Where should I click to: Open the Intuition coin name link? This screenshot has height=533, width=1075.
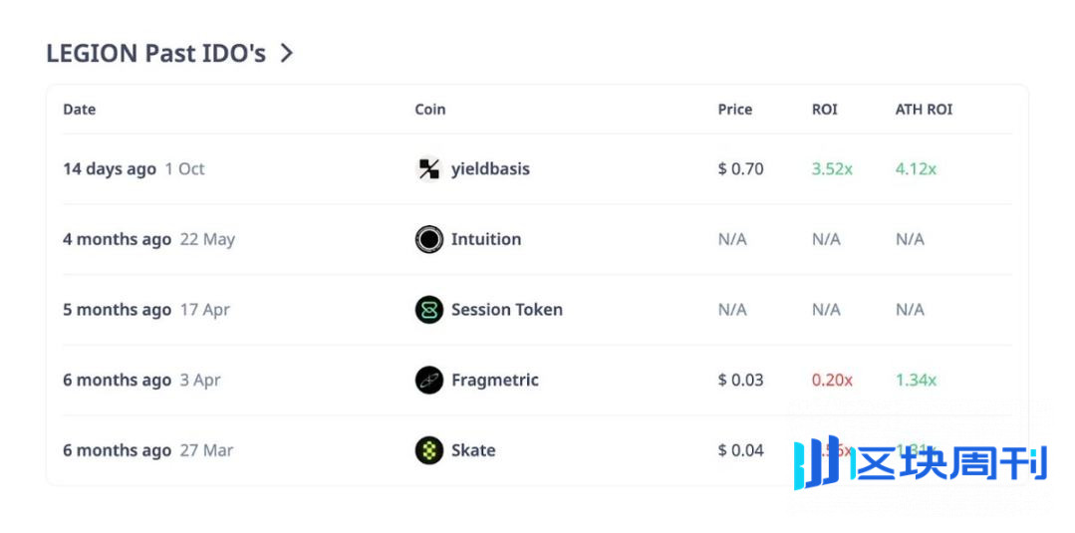tap(486, 239)
